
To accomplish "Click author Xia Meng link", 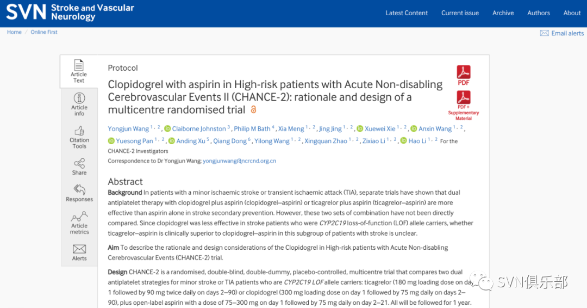I will (x=291, y=129).
